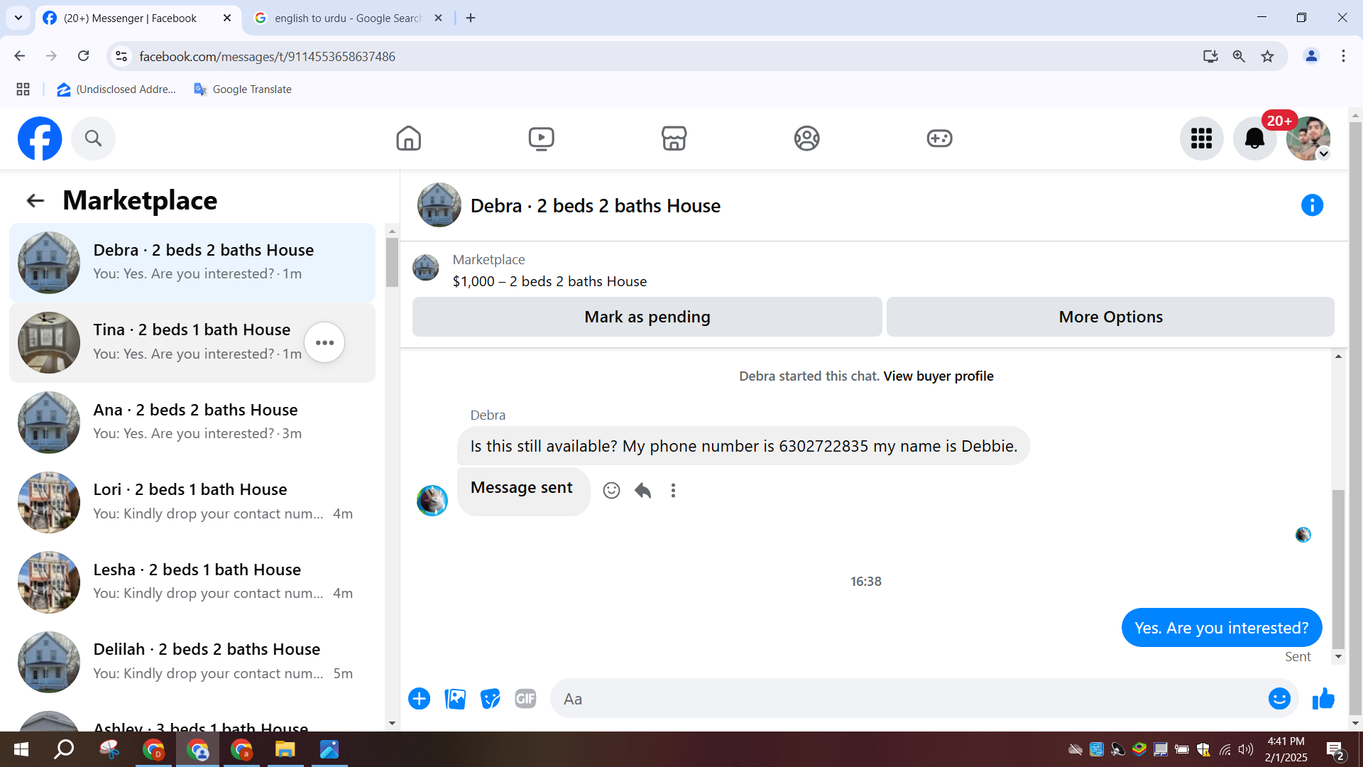
Task: Open account menu arrow on profile picture
Action: [1323, 154]
